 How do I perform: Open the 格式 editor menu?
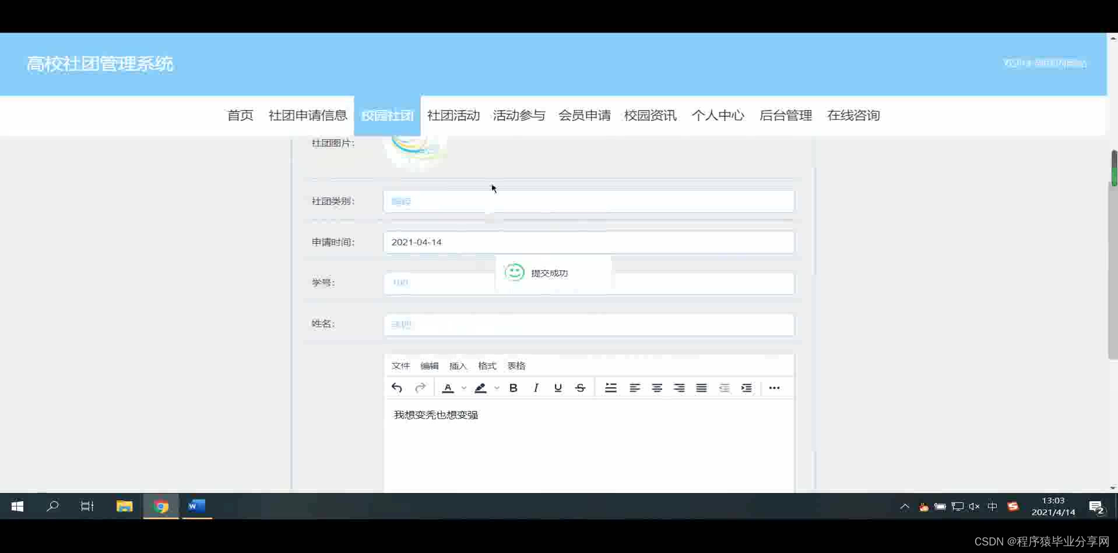(x=487, y=366)
